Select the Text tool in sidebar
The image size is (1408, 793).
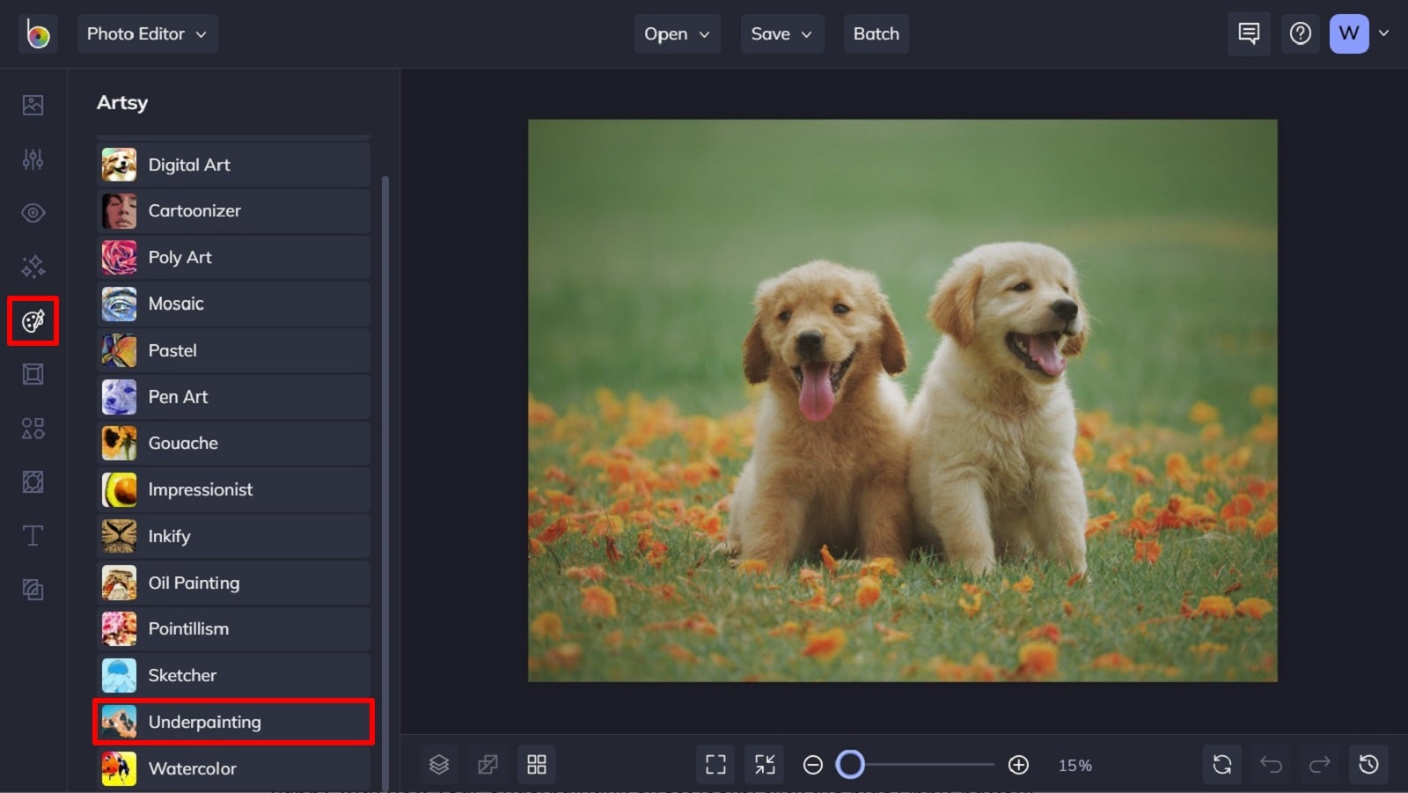33,535
